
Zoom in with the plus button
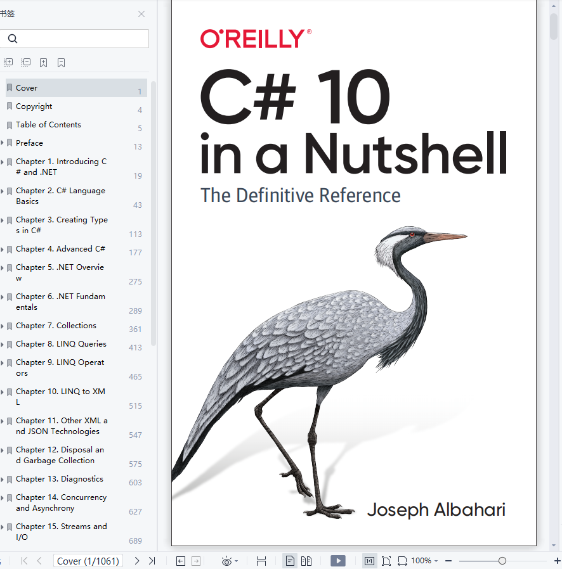pyautogui.click(x=558, y=561)
